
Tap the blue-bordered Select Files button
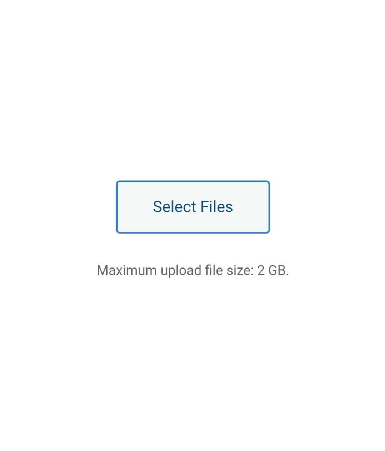[193, 207]
